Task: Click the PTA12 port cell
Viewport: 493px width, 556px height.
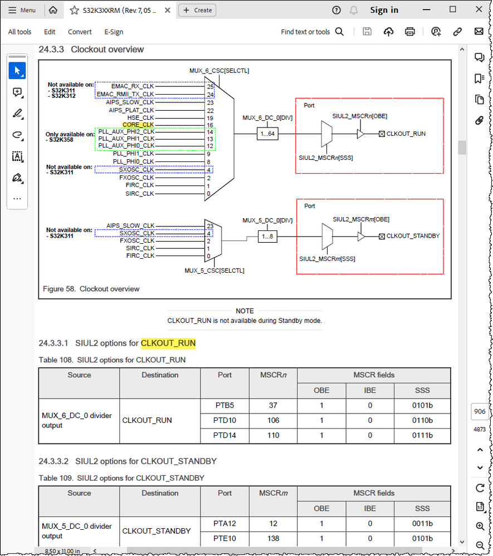Action: pos(224,523)
